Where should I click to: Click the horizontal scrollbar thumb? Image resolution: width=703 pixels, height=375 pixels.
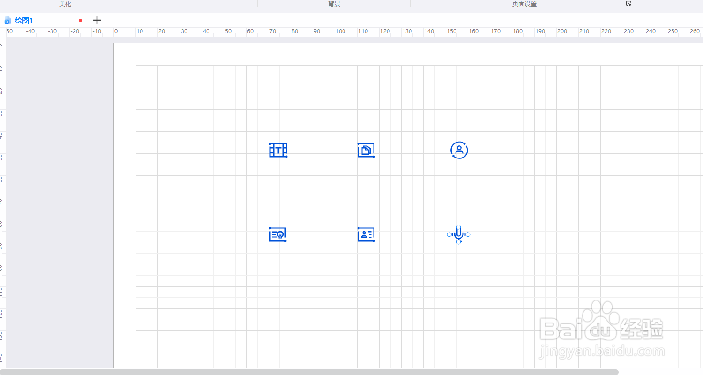309,372
